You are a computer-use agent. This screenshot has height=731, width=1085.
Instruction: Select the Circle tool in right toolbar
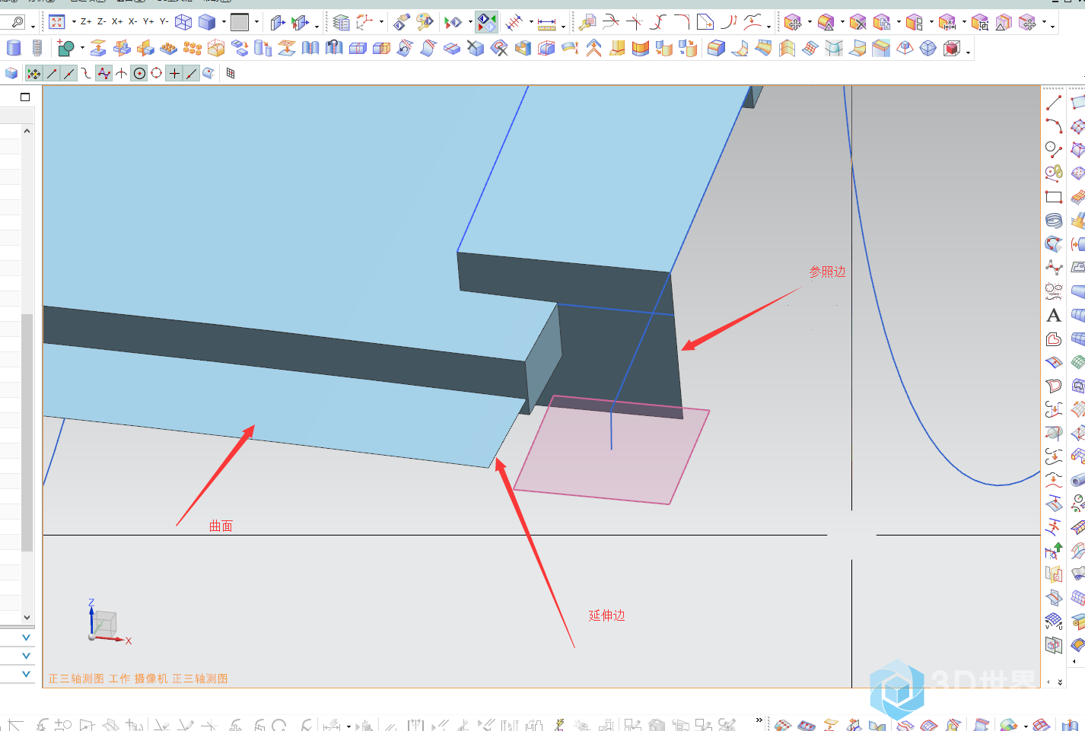click(x=1054, y=149)
